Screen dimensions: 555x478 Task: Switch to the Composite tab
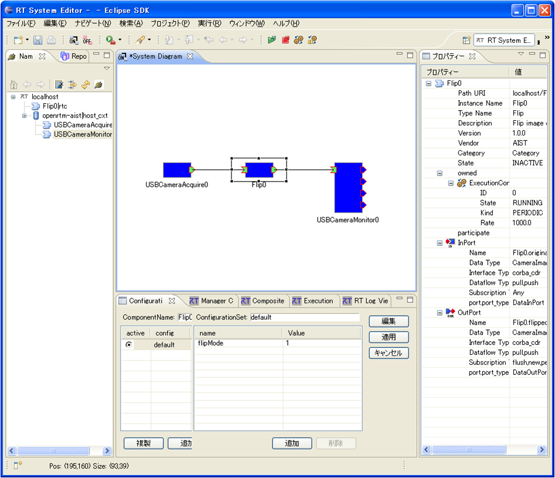pyautogui.click(x=263, y=301)
